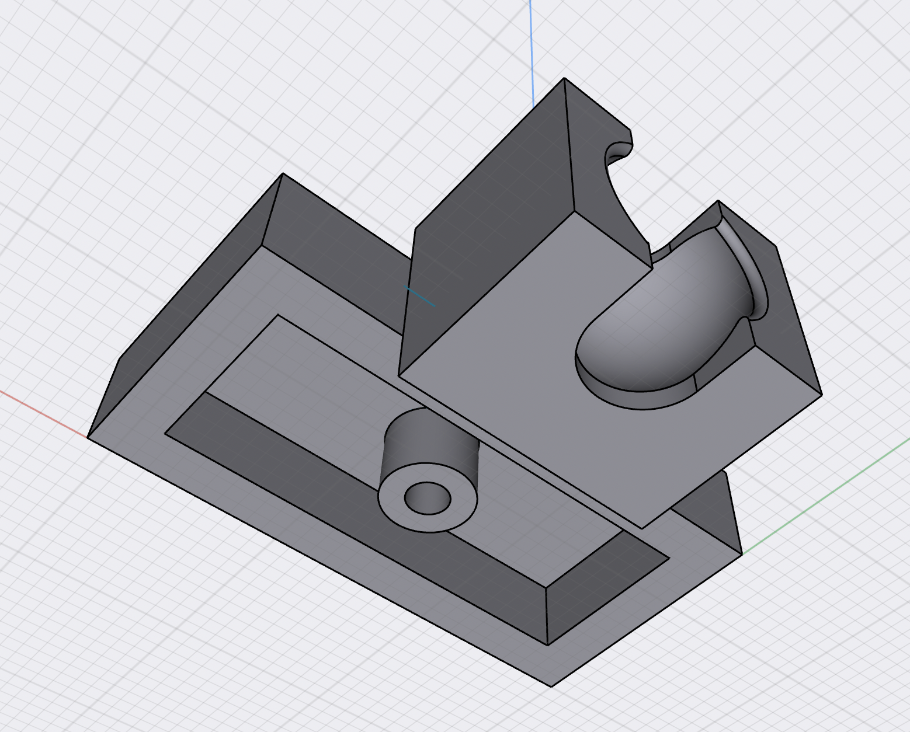This screenshot has width=910, height=732.
Task: Click the short teal line on the upper block
Action: [x=421, y=297]
